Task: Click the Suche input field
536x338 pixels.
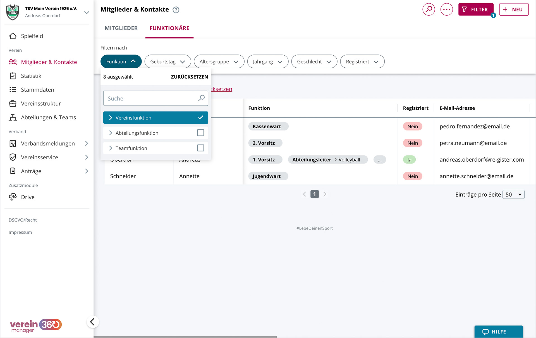Action: pyautogui.click(x=151, y=98)
